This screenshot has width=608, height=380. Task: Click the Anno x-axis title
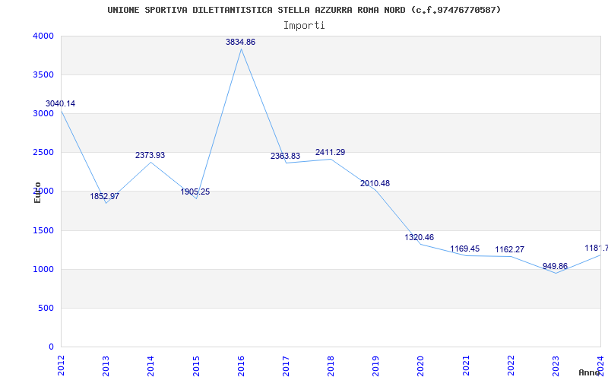pyautogui.click(x=590, y=372)
